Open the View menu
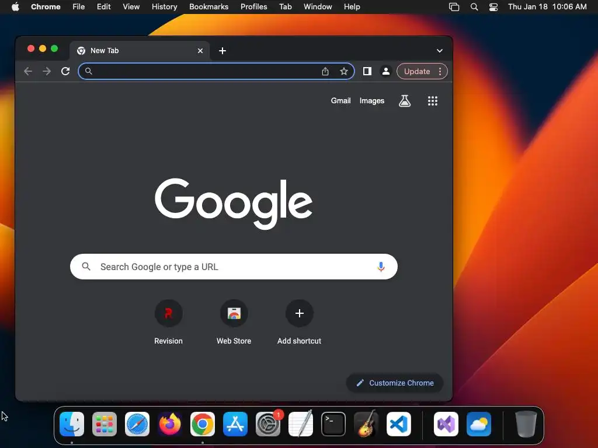This screenshot has height=448, width=598. (x=131, y=7)
